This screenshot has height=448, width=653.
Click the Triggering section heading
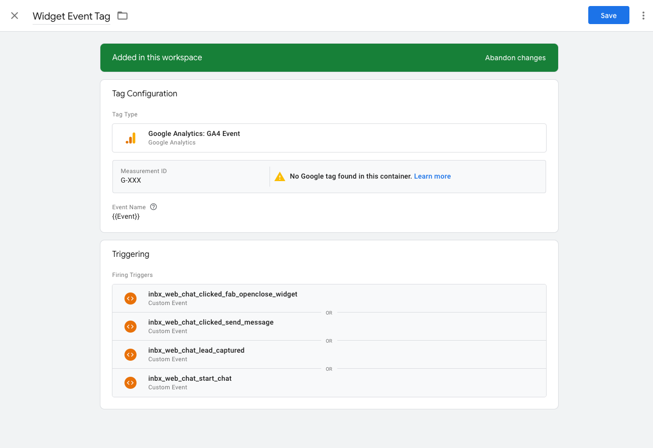tap(130, 254)
